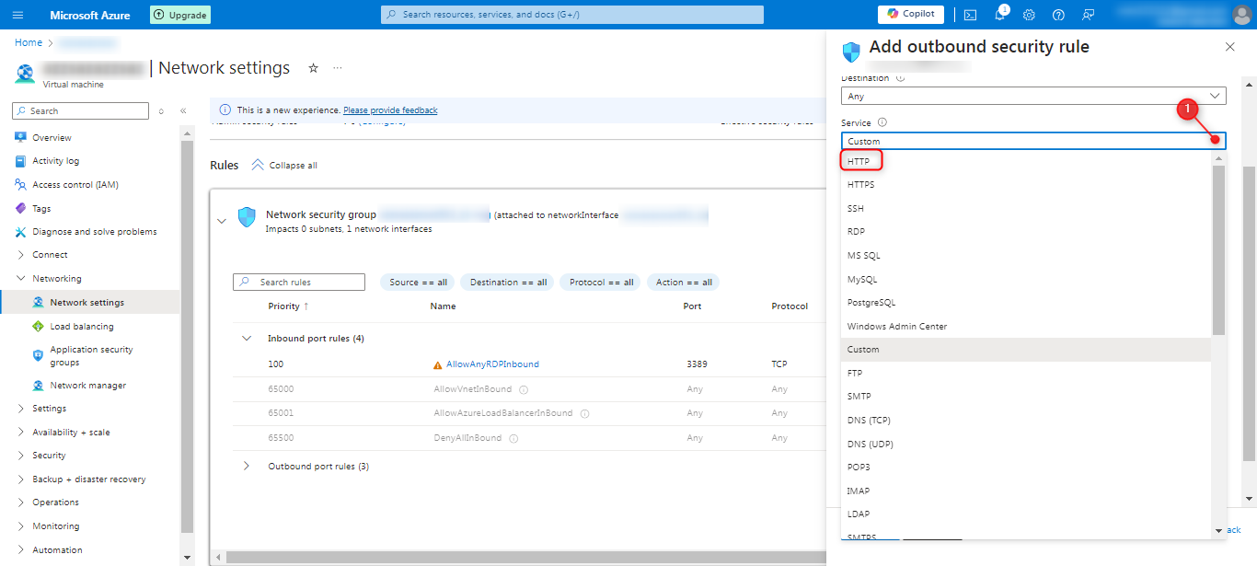Open Cloud Shell from the top bar
This screenshot has width=1257, height=566.
click(970, 15)
